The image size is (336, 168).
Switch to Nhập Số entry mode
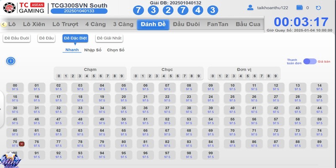pos(93,50)
